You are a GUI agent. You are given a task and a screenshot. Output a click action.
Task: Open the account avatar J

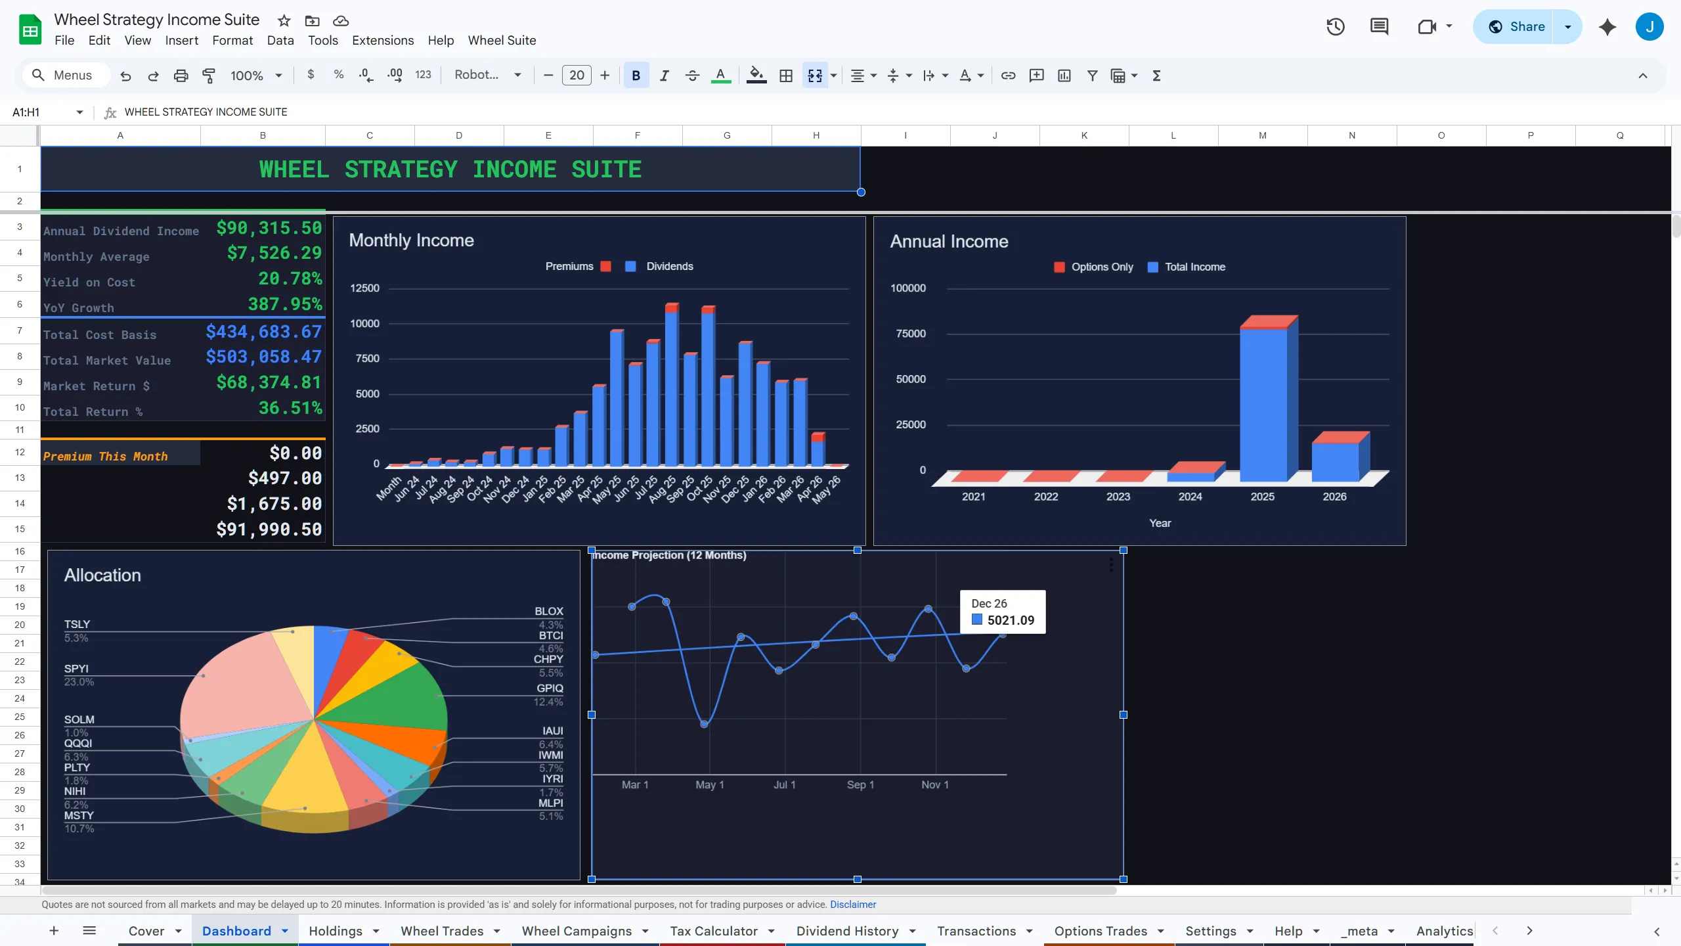(1649, 27)
